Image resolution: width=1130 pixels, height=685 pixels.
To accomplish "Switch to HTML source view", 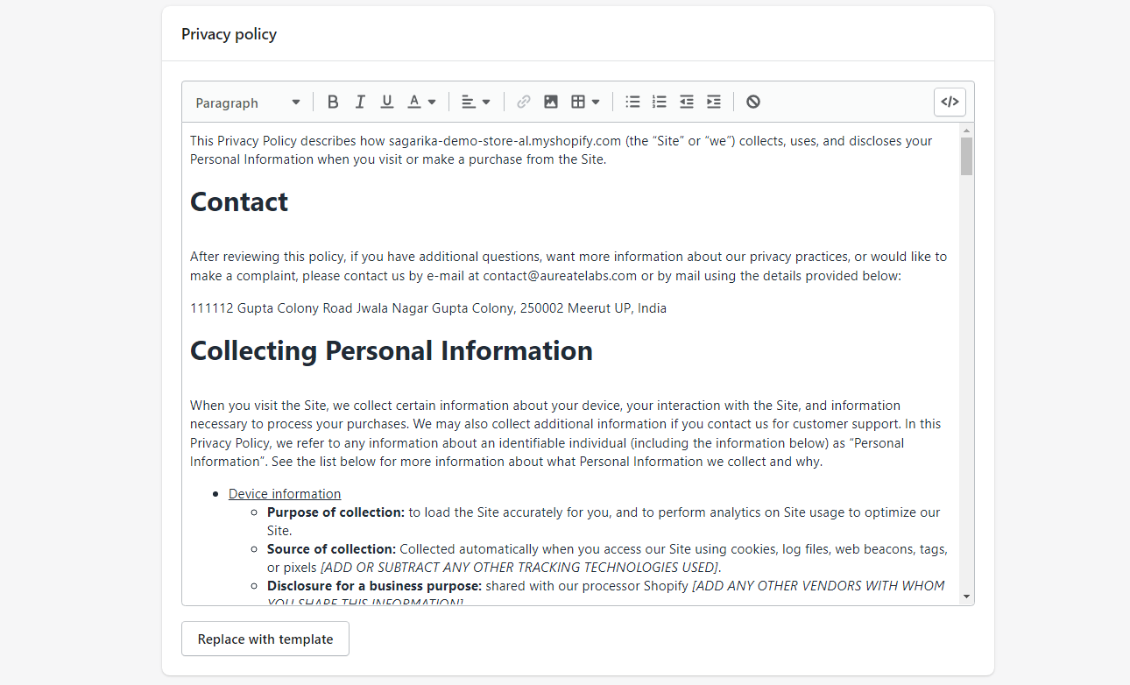I will 950,102.
